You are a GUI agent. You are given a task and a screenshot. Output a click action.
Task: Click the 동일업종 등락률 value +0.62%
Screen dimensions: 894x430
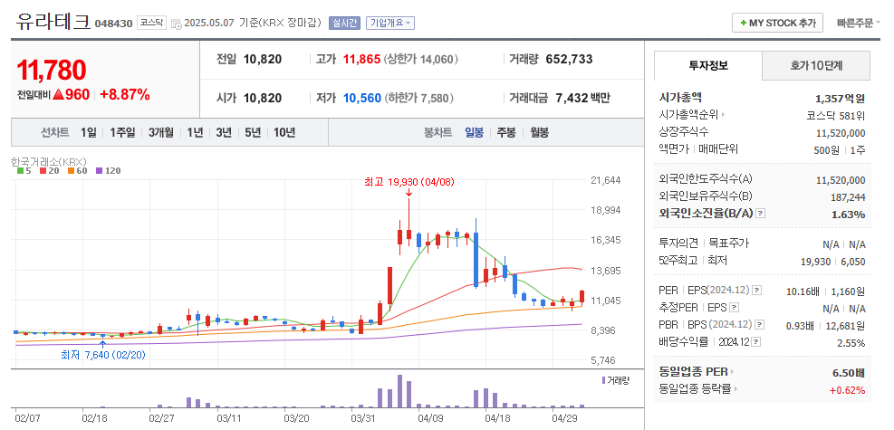pyautogui.click(x=847, y=390)
